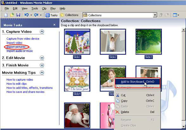Click the New Collection Folder icon
186x130 pixels.
[x=167, y=15]
